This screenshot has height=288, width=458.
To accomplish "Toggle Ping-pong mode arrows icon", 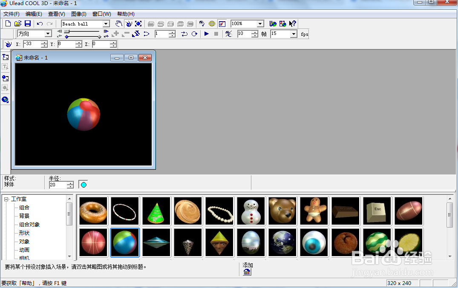I will 184,34.
